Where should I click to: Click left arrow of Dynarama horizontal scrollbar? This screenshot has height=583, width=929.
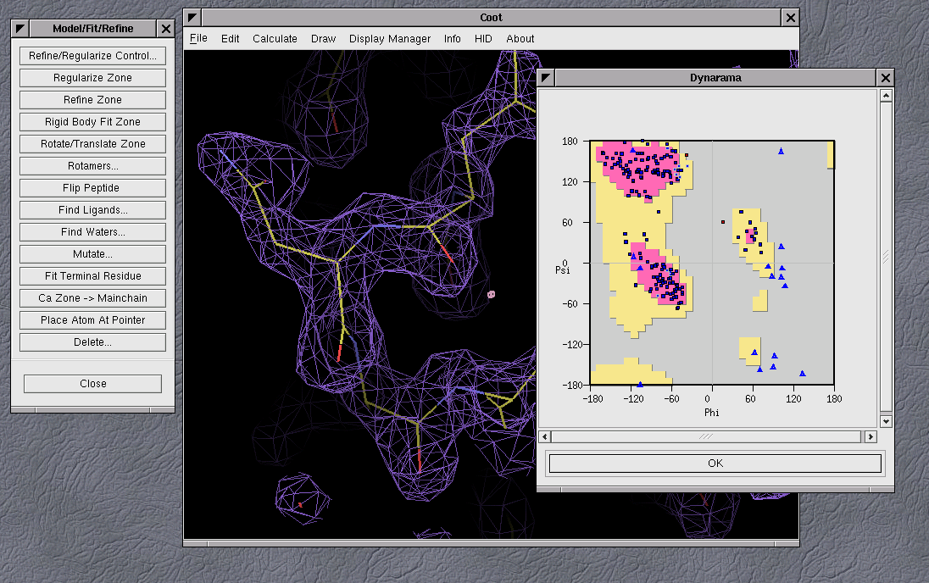[545, 436]
